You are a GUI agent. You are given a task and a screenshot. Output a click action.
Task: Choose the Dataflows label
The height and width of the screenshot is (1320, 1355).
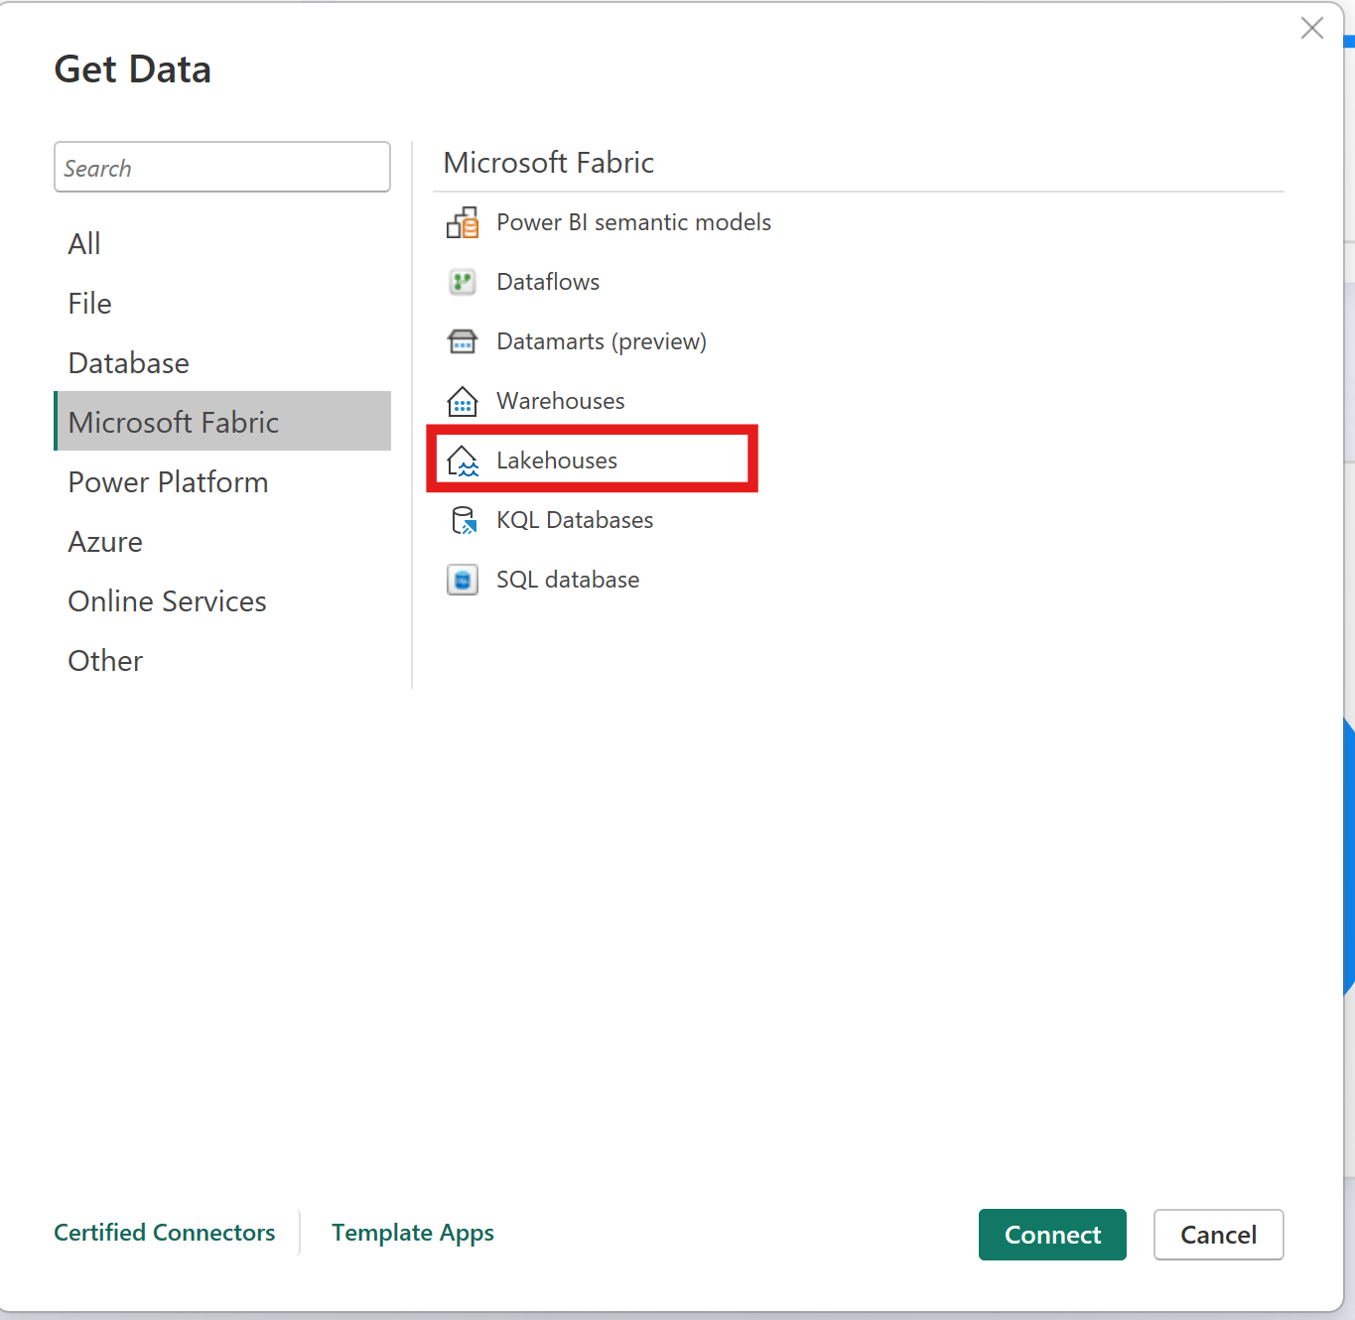(x=548, y=282)
